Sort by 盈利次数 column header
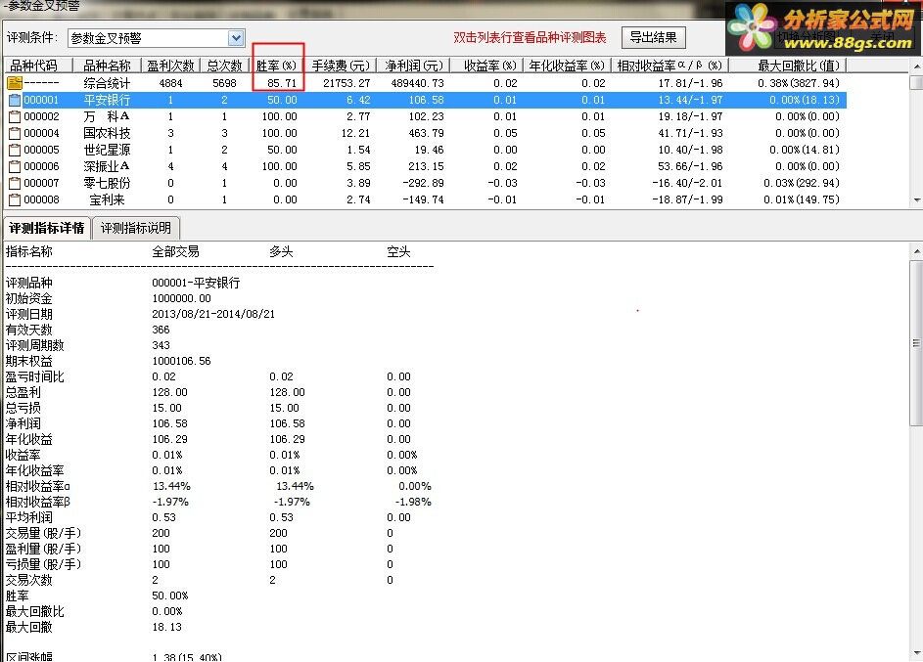 170,66
